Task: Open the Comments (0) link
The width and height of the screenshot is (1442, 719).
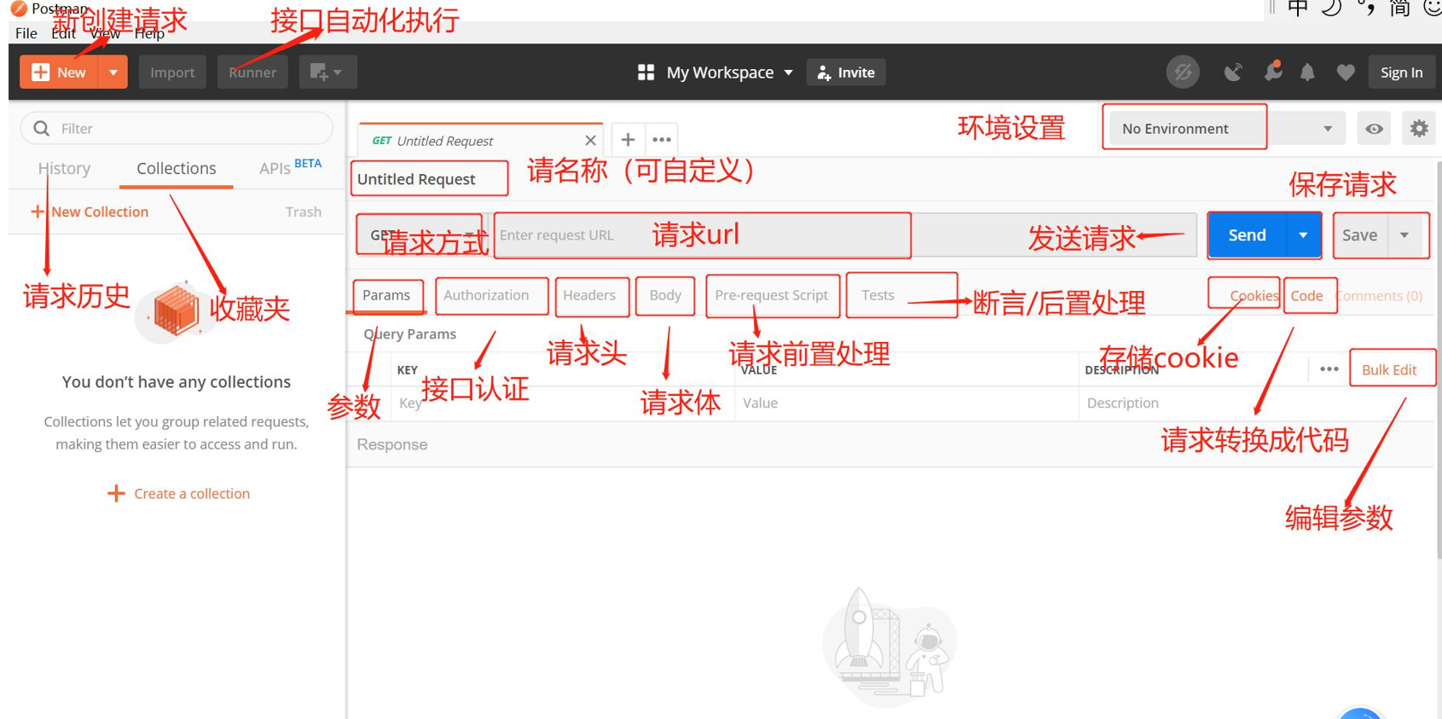Action: tap(1380, 296)
